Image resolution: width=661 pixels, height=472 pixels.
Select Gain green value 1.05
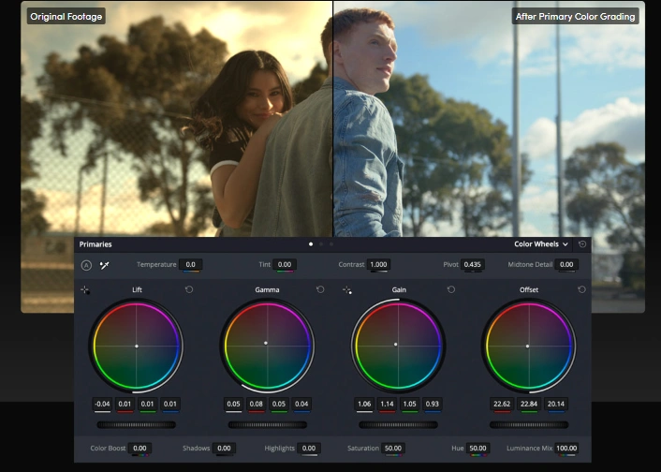click(x=410, y=404)
